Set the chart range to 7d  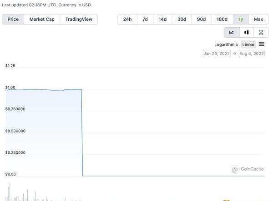tap(145, 19)
